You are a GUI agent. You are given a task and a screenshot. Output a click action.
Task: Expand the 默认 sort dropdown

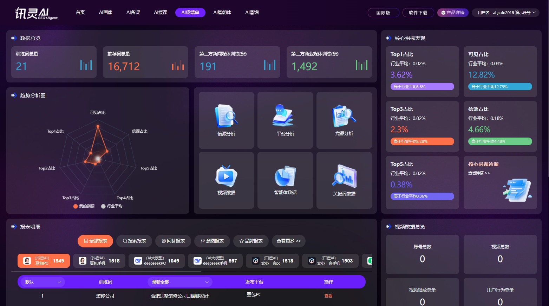coord(41,282)
